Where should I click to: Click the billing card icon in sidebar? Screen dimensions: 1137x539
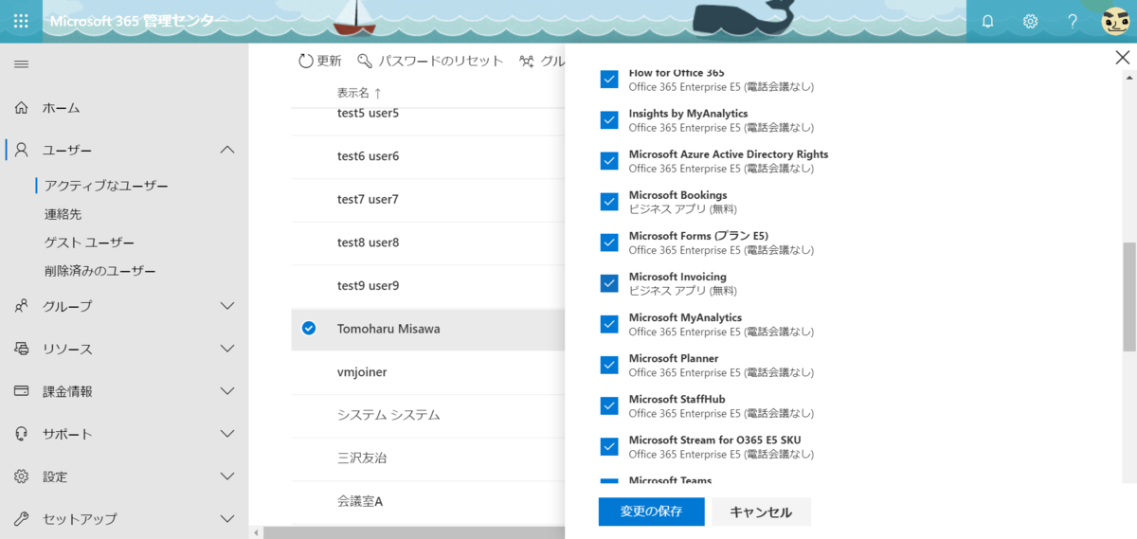(22, 391)
